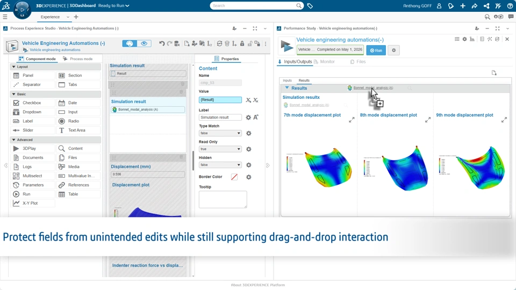Image resolution: width=516 pixels, height=290 pixels.
Task: Select the Table component
Action: pos(78,194)
